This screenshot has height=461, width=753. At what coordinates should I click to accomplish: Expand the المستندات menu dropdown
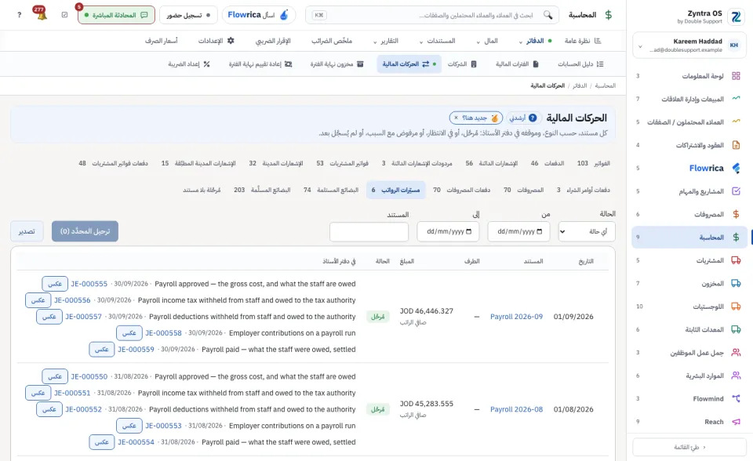click(x=421, y=42)
